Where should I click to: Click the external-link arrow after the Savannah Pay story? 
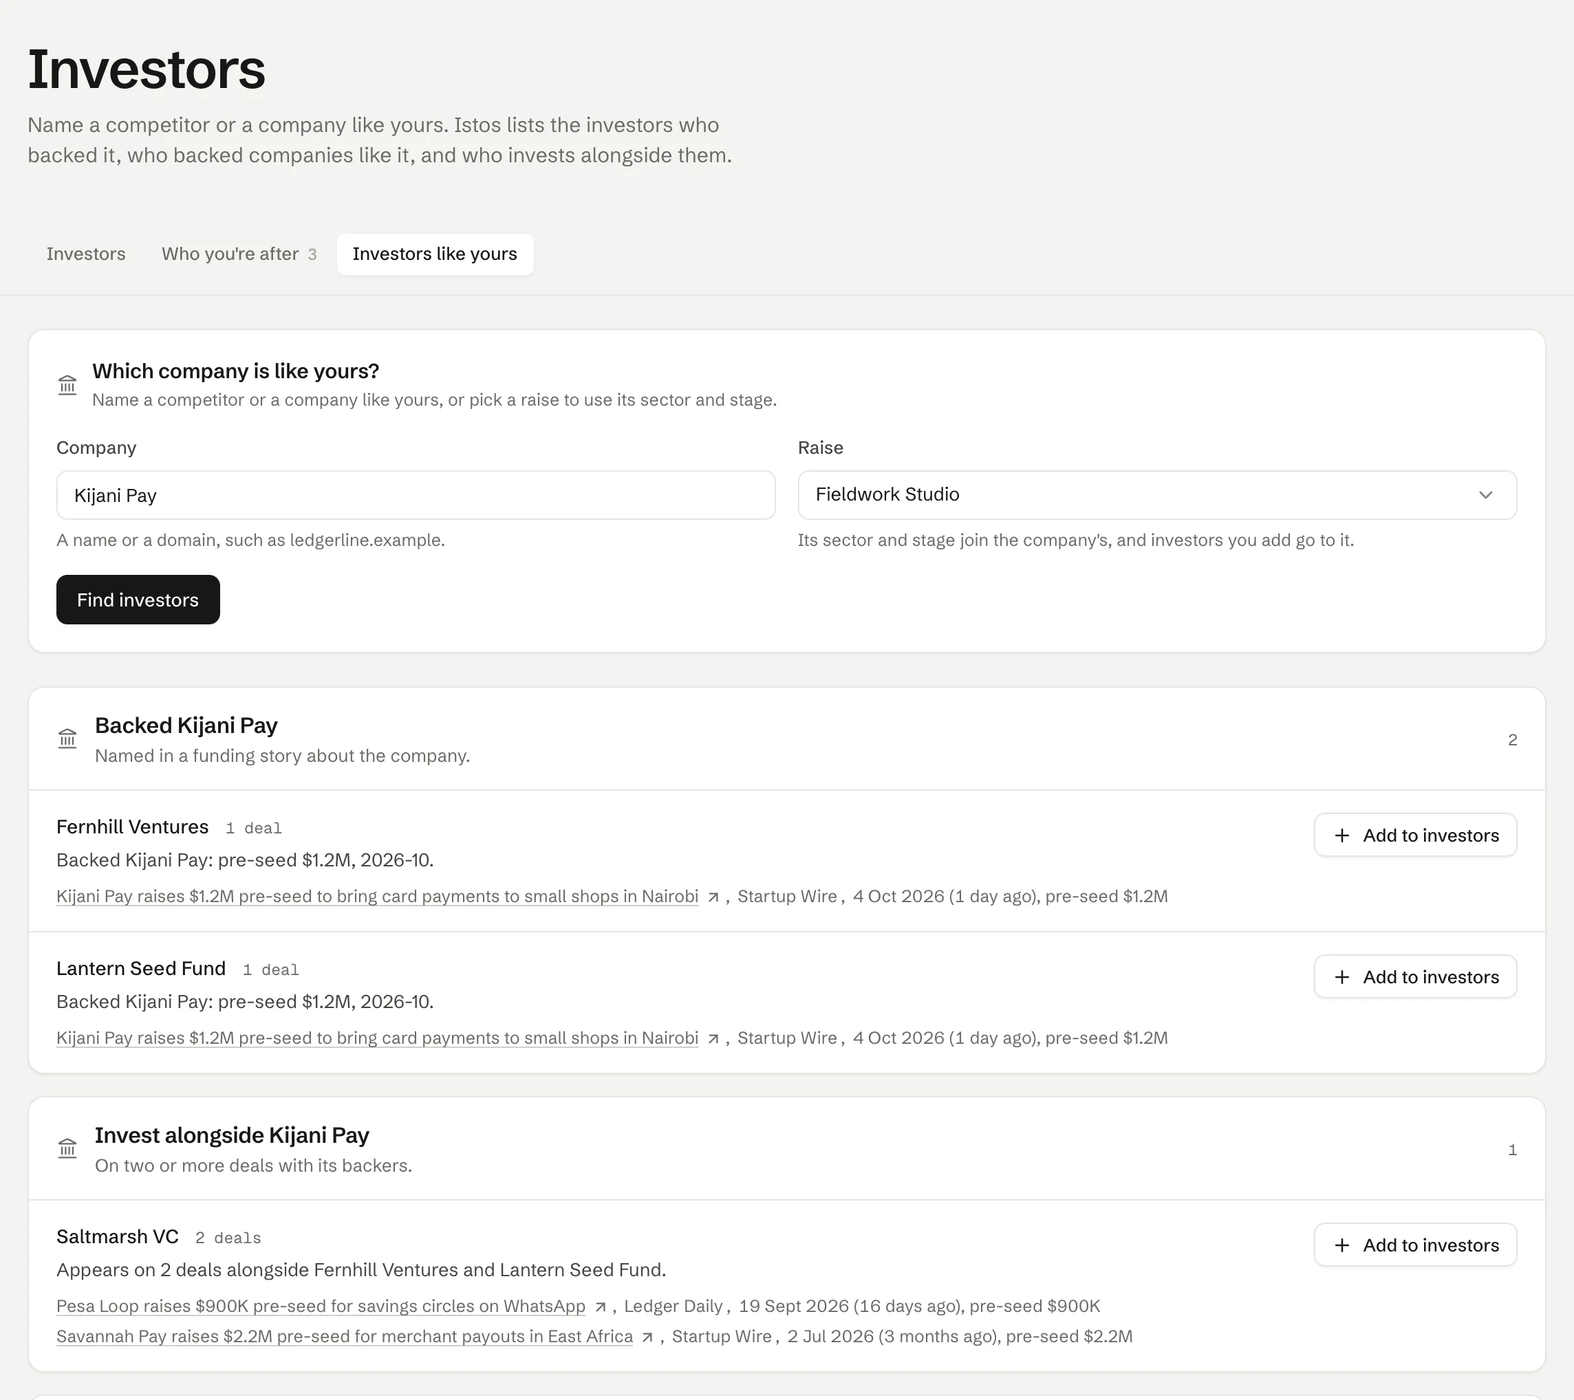(647, 1337)
